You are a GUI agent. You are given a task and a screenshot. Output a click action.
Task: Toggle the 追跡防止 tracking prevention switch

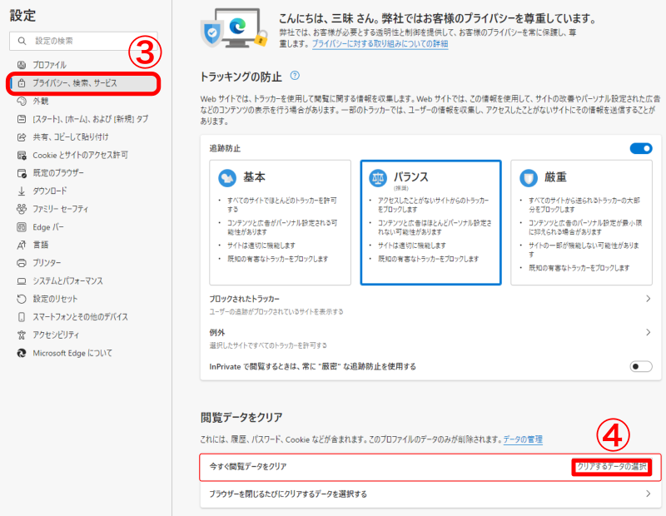point(641,148)
